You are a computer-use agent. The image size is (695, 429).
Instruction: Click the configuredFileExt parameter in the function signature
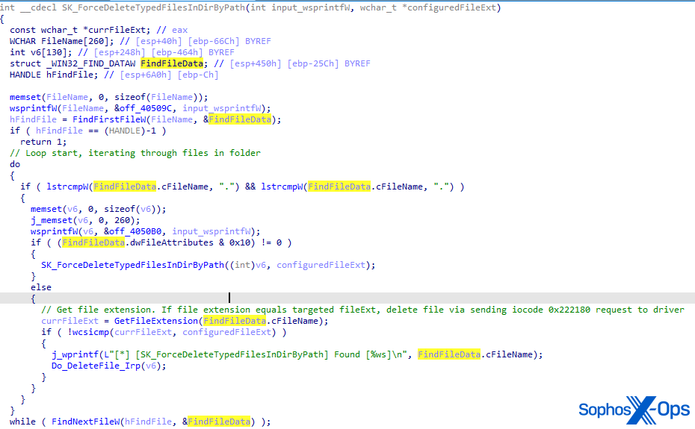452,7
